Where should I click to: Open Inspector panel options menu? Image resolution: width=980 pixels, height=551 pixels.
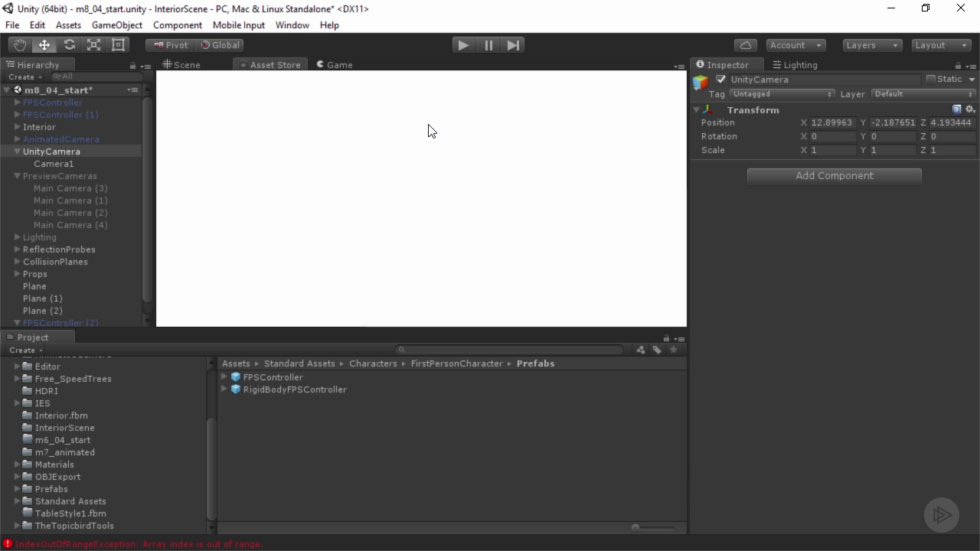pyautogui.click(x=971, y=66)
